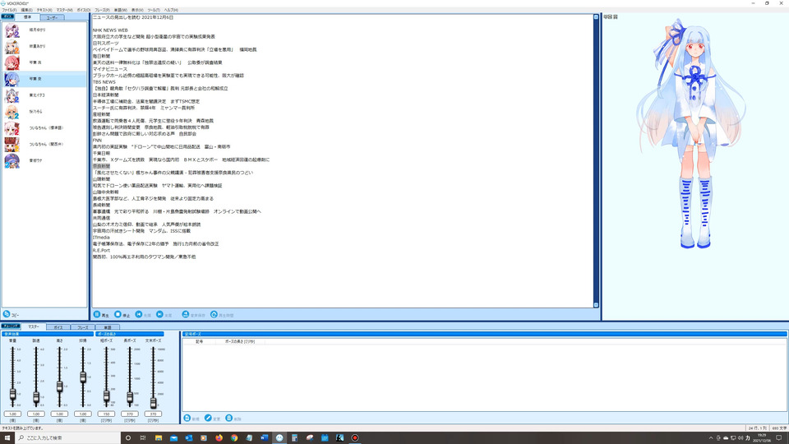Open the 表示(V) menu

click(x=137, y=10)
